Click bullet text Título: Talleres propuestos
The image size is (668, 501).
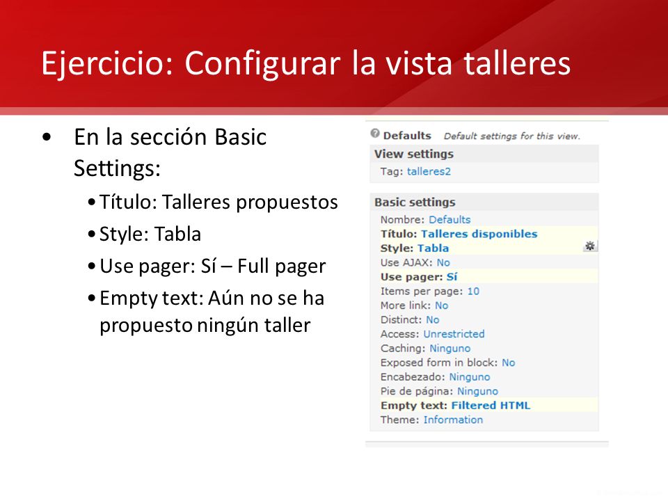click(218, 202)
